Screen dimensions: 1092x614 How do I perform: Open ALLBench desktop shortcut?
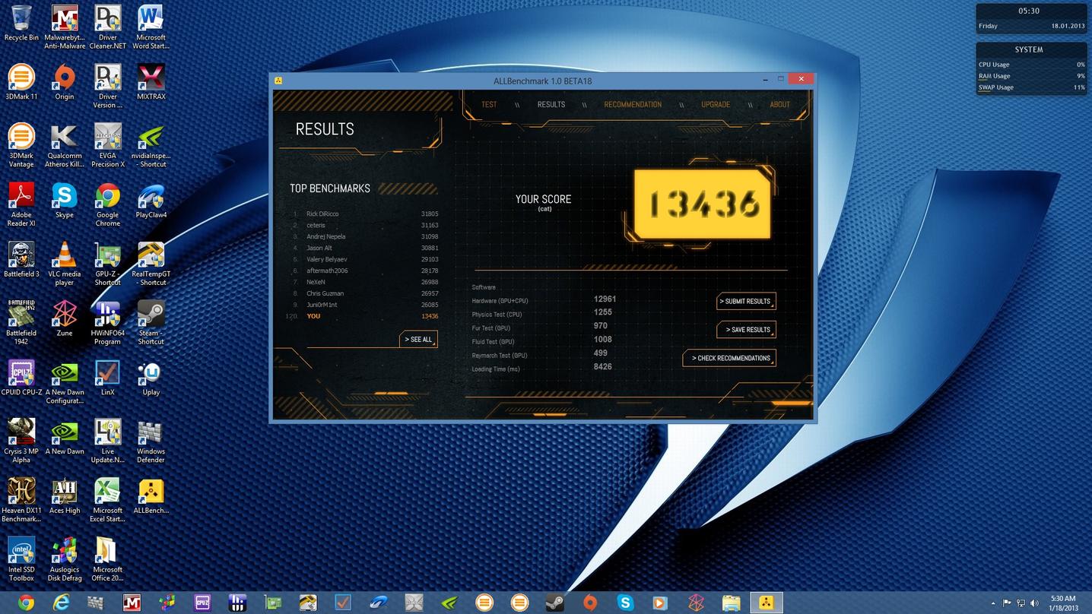151,496
